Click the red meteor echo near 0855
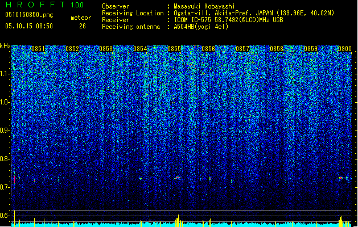Screen dimensions: 358x227 coord(178,178)
